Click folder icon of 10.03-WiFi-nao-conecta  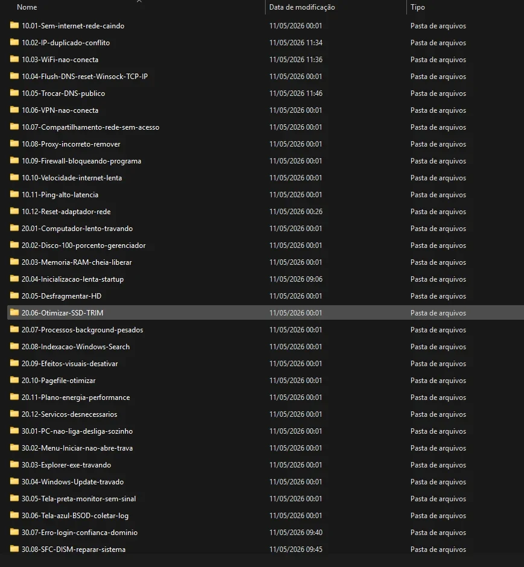[x=14, y=59]
